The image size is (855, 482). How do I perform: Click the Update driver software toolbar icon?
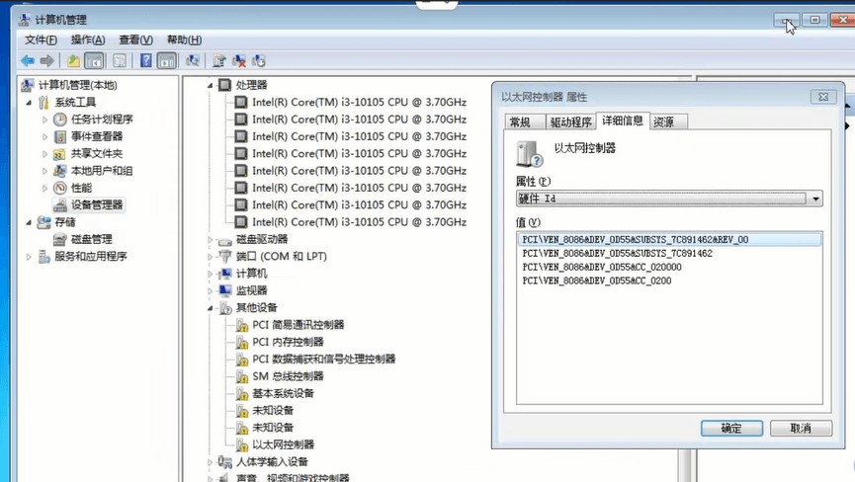click(219, 61)
